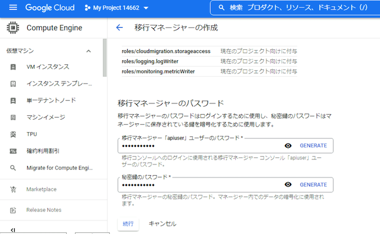The height and width of the screenshot is (234, 380).
Task: Click the Marketplace cart icon
Action: 13,189
